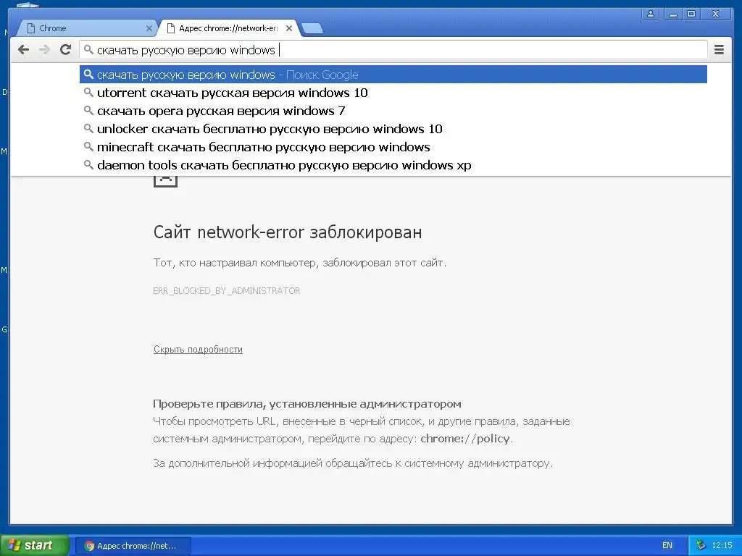Reload the page with the refresh icon
742x556 pixels.
point(66,50)
